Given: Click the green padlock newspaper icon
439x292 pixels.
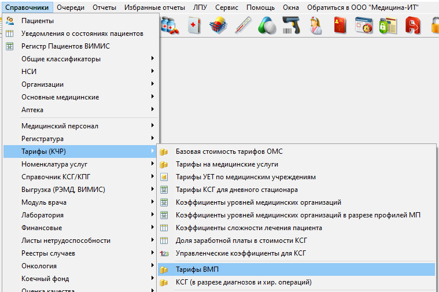Looking at the screenshot, I should pos(388,26).
